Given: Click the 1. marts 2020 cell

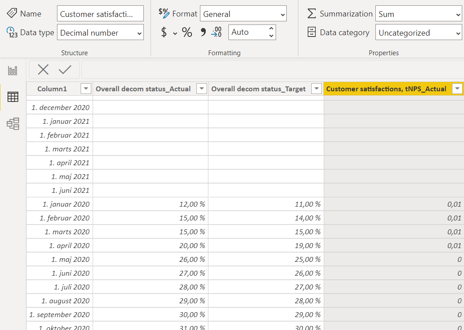Looking at the screenshot, I should pyautogui.click(x=60, y=232).
